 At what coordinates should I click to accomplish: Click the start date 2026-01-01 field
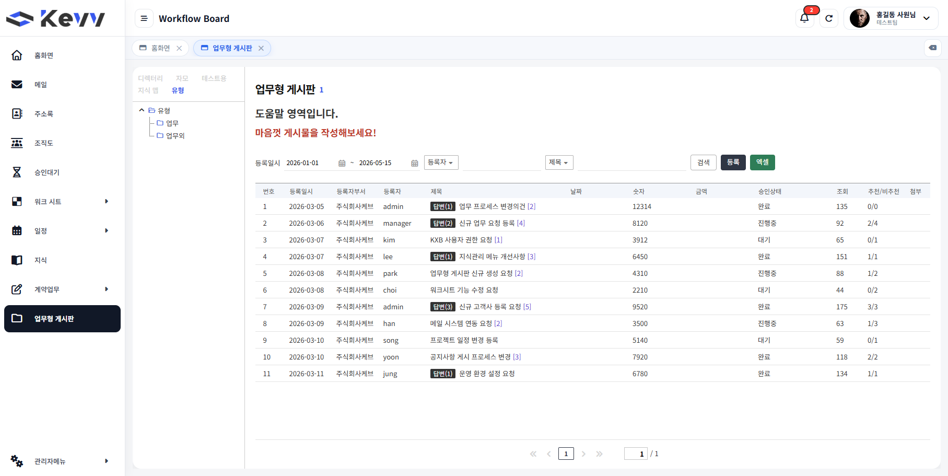tap(310, 163)
